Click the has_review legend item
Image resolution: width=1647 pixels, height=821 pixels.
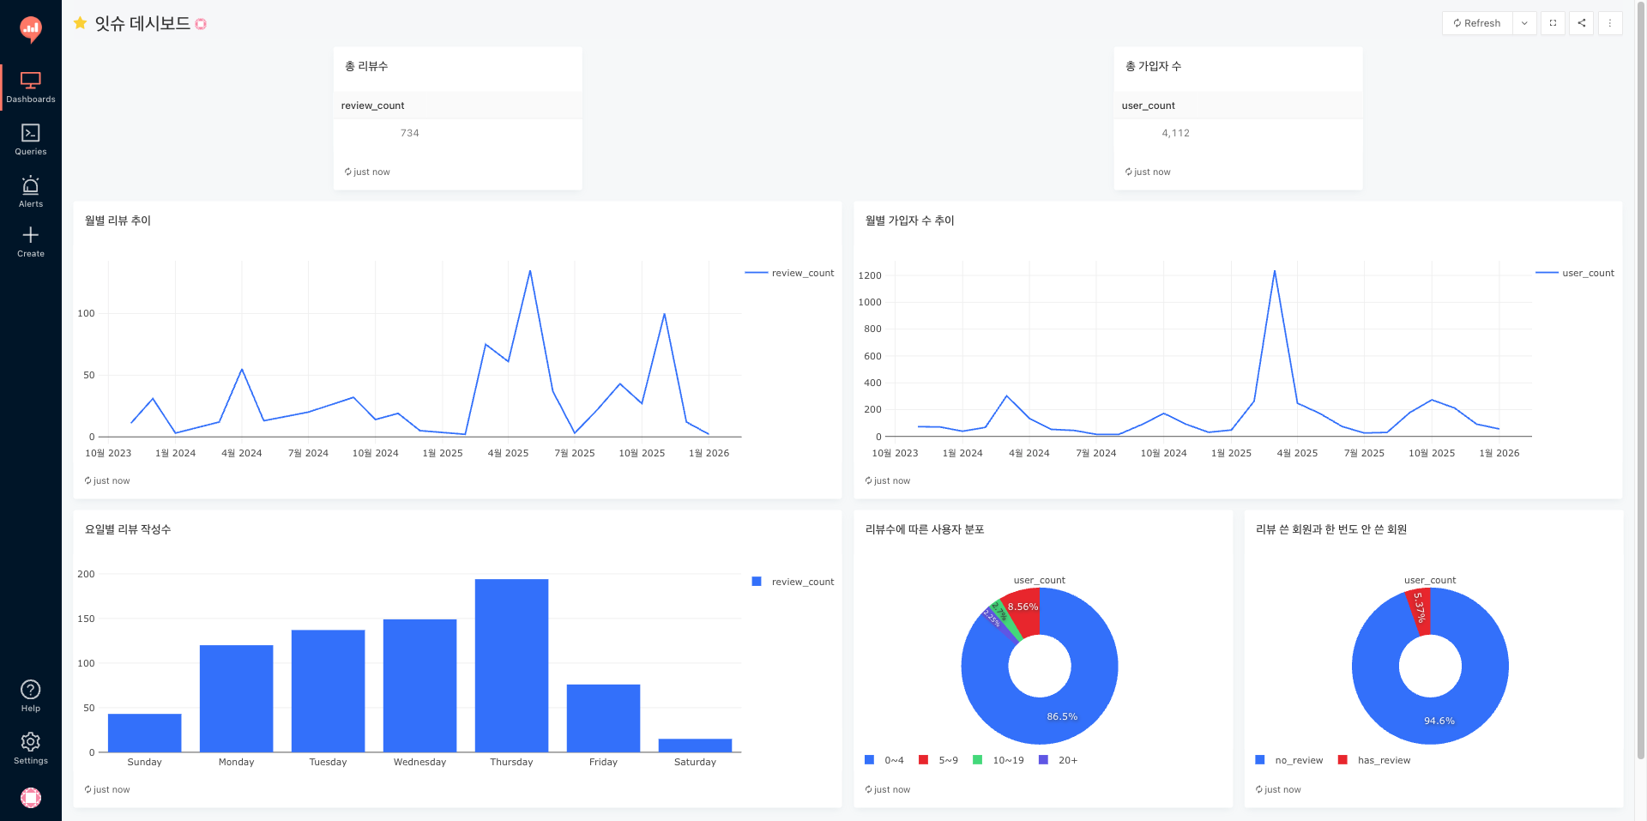point(1374,760)
